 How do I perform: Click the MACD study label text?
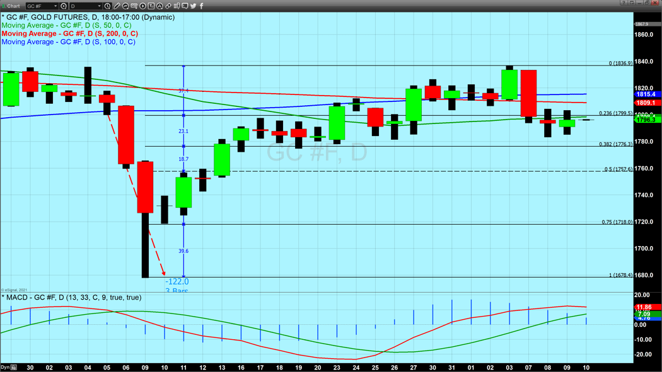(x=72, y=298)
